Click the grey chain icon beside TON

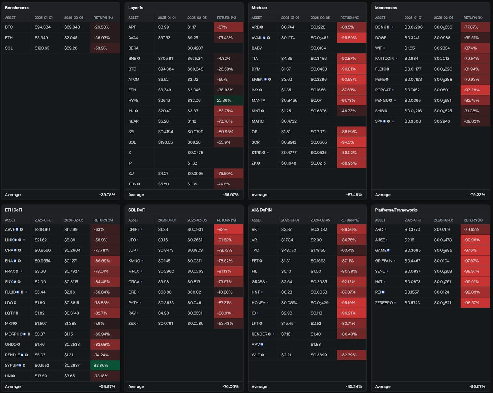139,184
